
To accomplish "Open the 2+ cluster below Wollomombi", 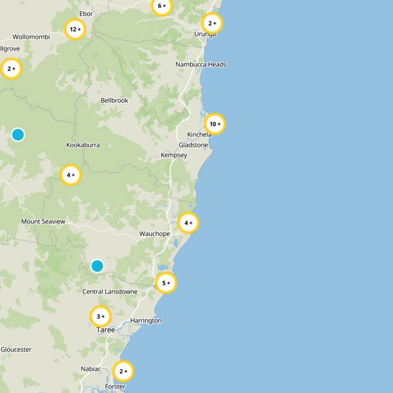I will (11, 69).
